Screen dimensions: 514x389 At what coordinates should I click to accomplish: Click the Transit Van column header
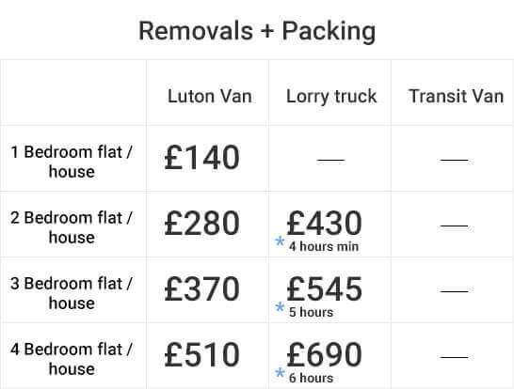coord(456,96)
